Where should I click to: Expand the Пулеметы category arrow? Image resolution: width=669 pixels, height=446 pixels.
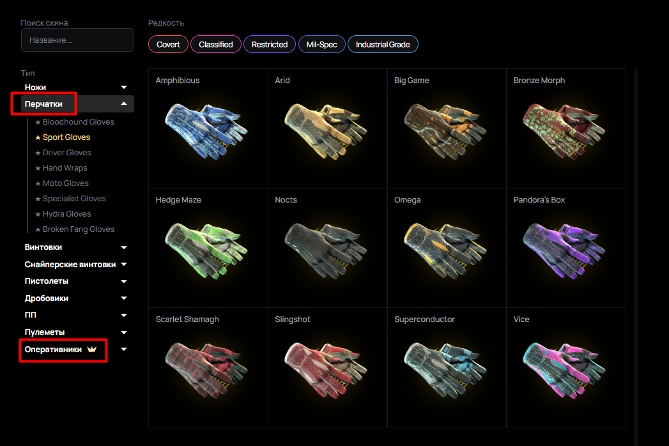click(124, 332)
